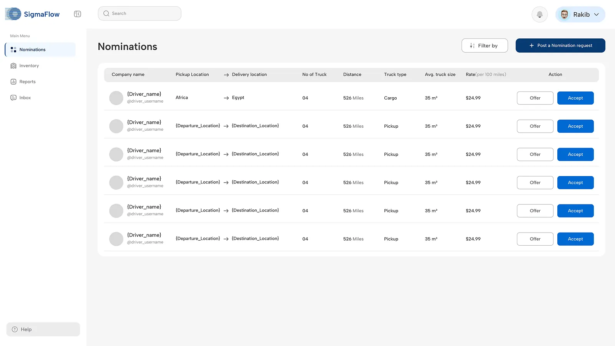
Task: Click the Company name column header
Action: tap(128, 75)
